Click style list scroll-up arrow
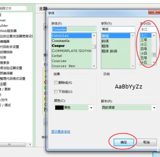 pyautogui.click(x=132, y=35)
